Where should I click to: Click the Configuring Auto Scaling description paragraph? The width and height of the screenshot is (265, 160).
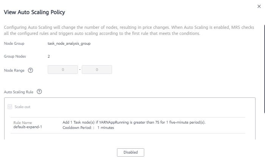click(129, 30)
